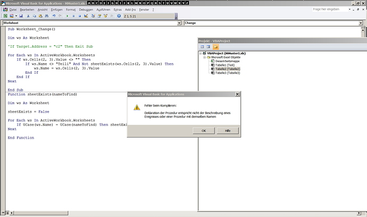Click the Project Explorer toolbar icon

click(x=93, y=16)
